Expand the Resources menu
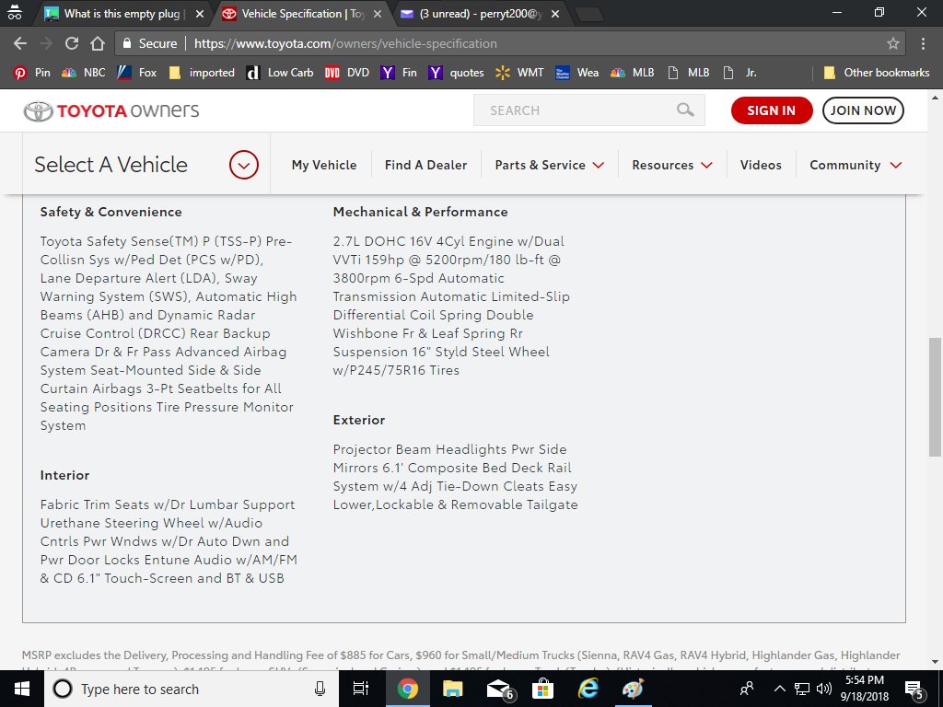Image resolution: width=943 pixels, height=707 pixels. [671, 165]
